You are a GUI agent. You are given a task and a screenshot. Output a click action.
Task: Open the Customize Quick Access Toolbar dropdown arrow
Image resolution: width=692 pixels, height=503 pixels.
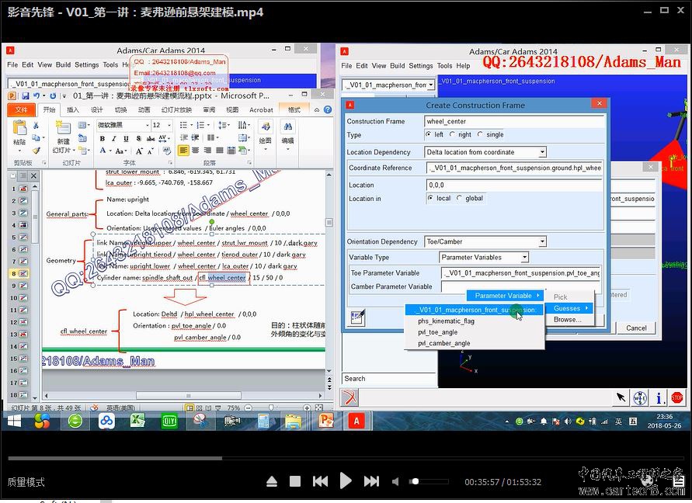64,96
